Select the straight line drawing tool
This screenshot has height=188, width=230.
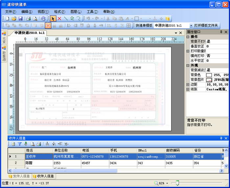point(66,19)
